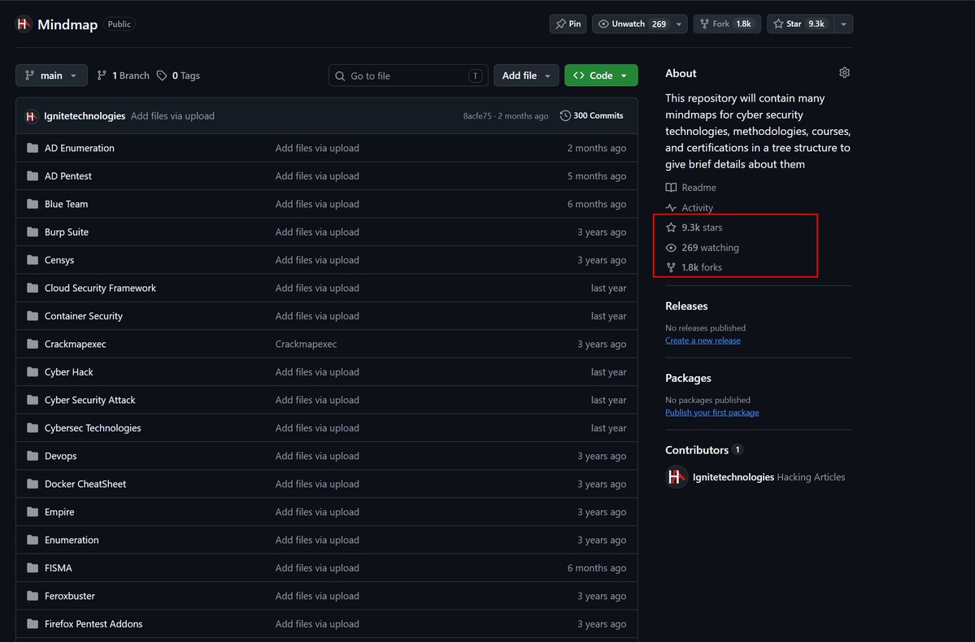The height and width of the screenshot is (642, 975).
Task: Open About settings gear icon
Action: point(844,72)
